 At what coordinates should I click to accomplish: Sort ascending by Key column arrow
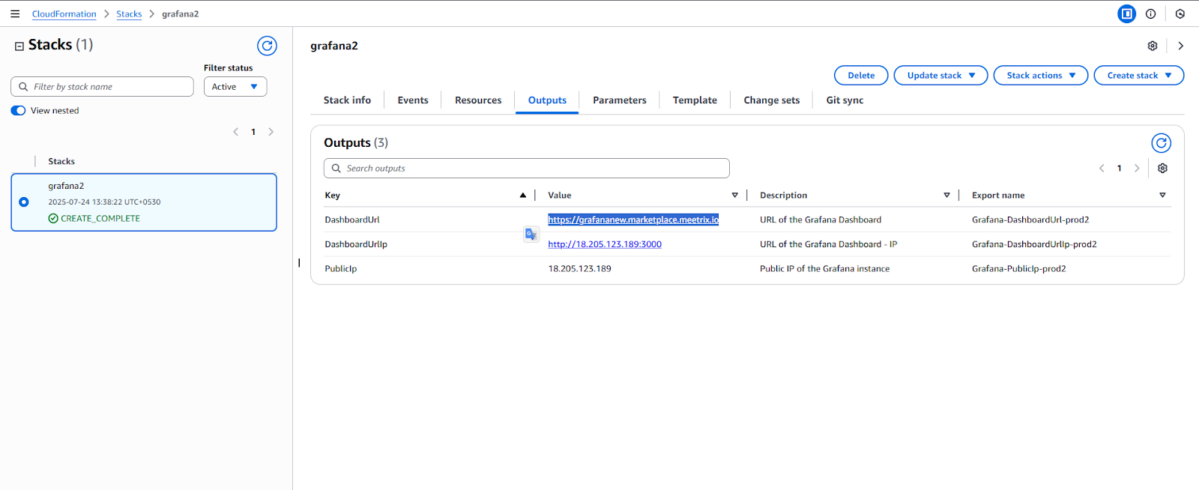(x=523, y=196)
